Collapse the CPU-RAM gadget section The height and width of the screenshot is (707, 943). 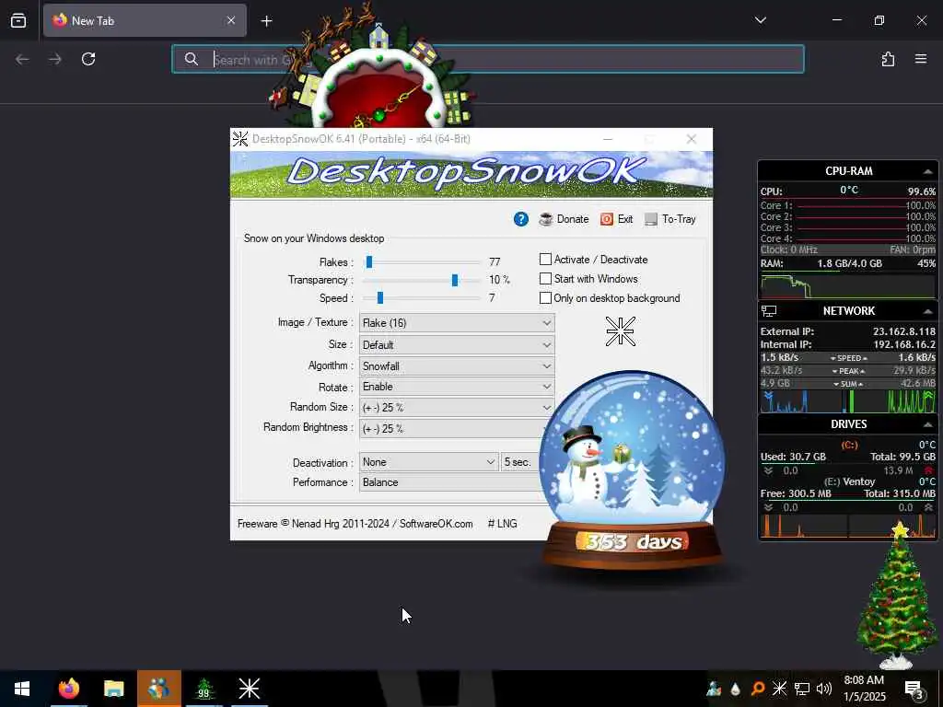(927, 171)
